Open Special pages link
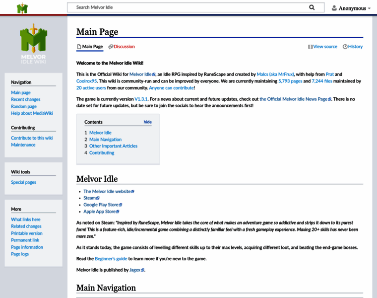 [24, 182]
